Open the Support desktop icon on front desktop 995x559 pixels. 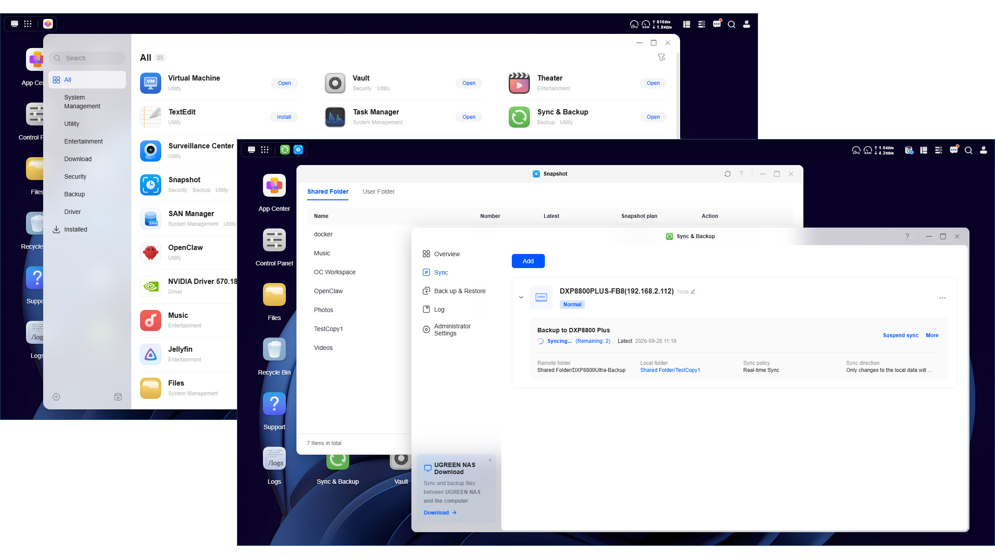274,404
